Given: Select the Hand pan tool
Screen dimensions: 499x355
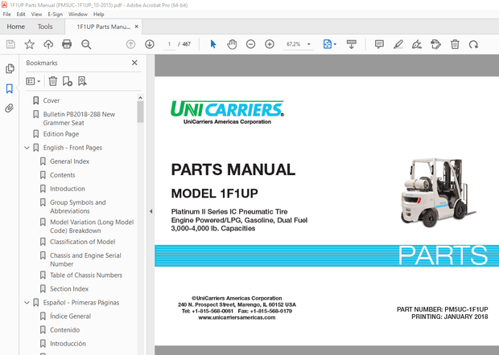Looking at the screenshot, I should coord(232,44).
